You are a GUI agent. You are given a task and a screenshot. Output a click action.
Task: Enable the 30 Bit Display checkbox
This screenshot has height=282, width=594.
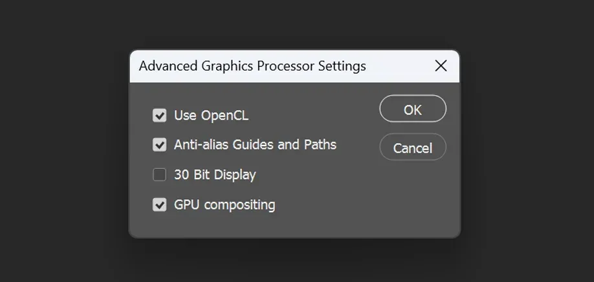159,175
